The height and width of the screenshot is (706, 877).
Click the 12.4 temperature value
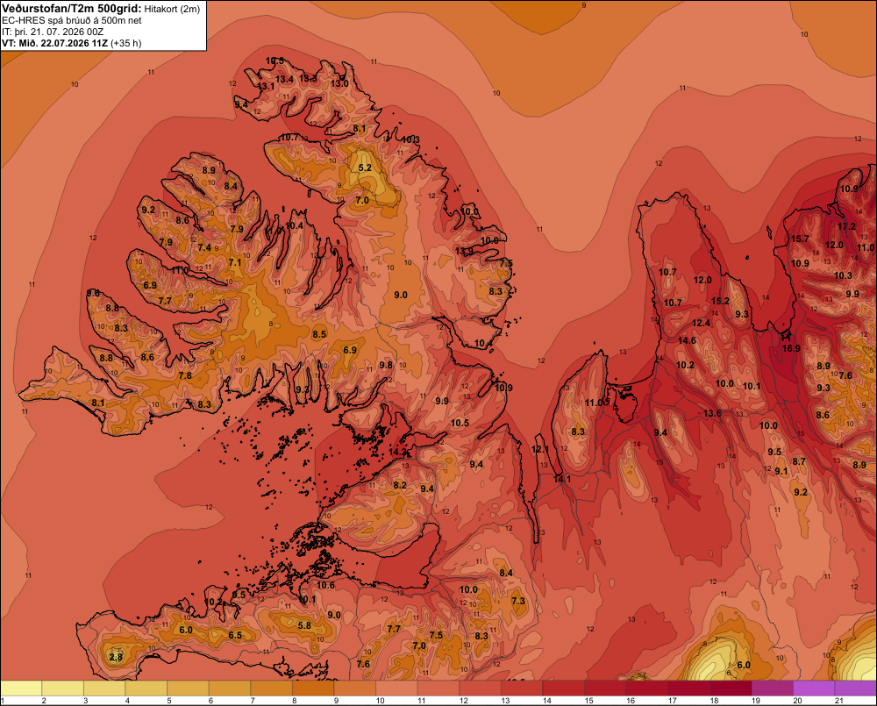701,323
